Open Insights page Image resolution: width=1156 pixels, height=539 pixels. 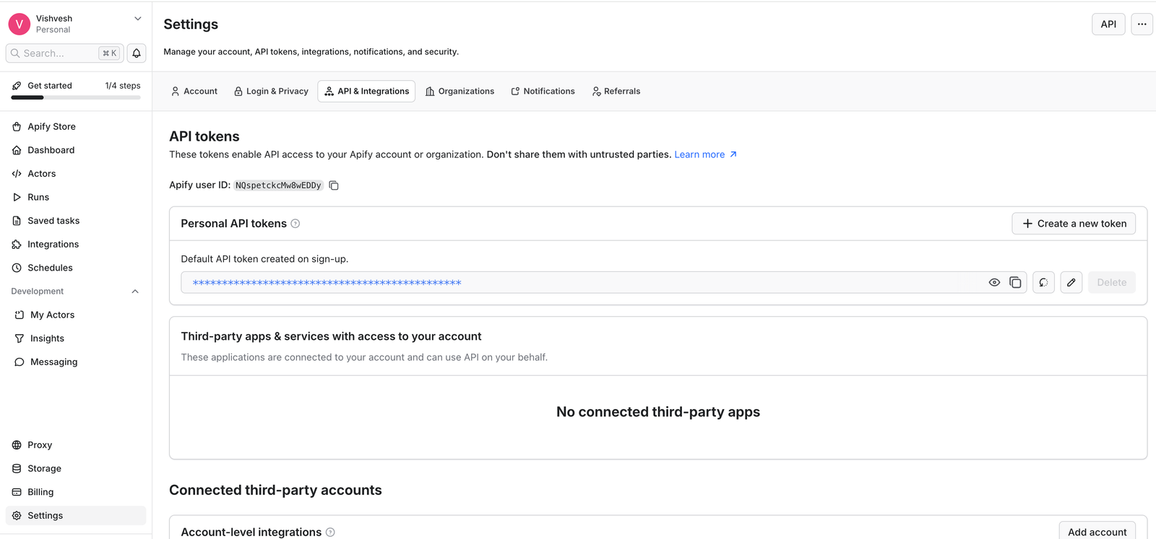tap(76, 338)
